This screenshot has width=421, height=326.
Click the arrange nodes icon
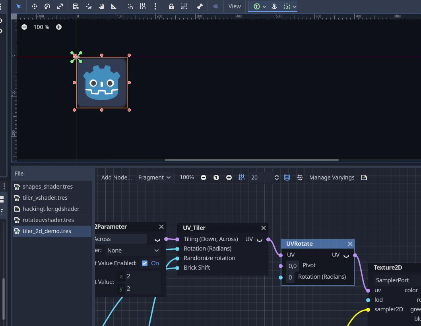click(300, 177)
